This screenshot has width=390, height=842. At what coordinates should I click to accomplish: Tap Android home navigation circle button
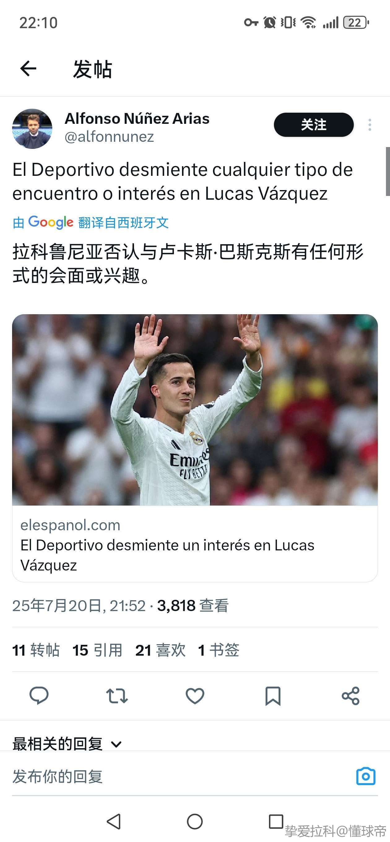195,821
